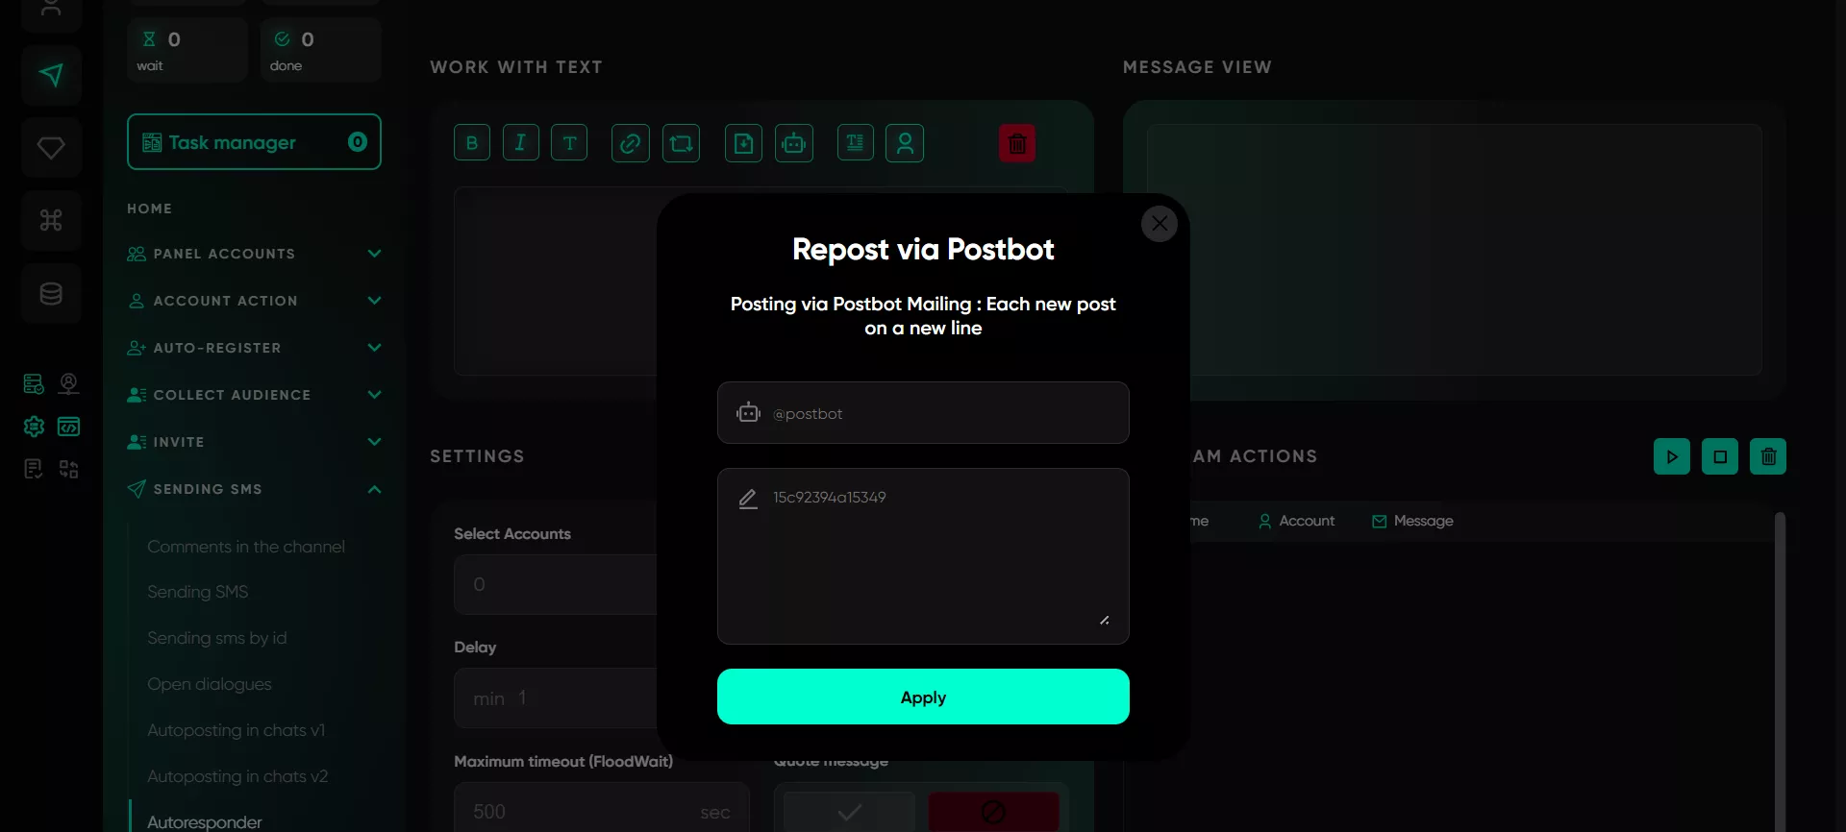The width and height of the screenshot is (1846, 832).
Task: Click the T text format icon
Action: coord(569,143)
